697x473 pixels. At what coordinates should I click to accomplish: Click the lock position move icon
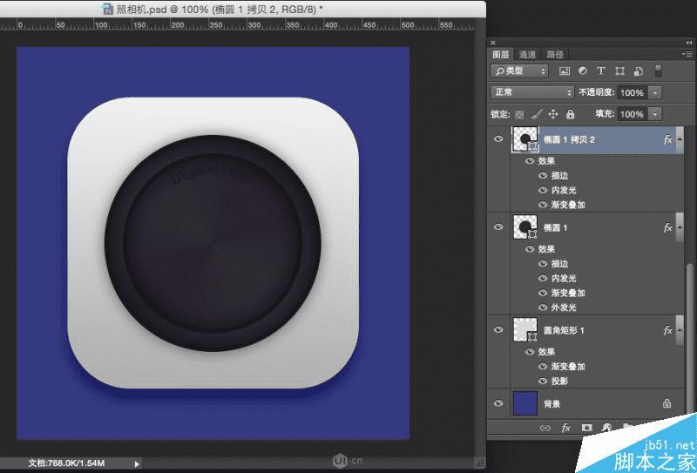(x=553, y=114)
